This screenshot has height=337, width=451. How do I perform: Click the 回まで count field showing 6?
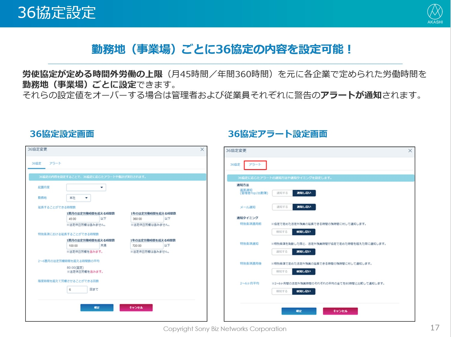pos(77,290)
